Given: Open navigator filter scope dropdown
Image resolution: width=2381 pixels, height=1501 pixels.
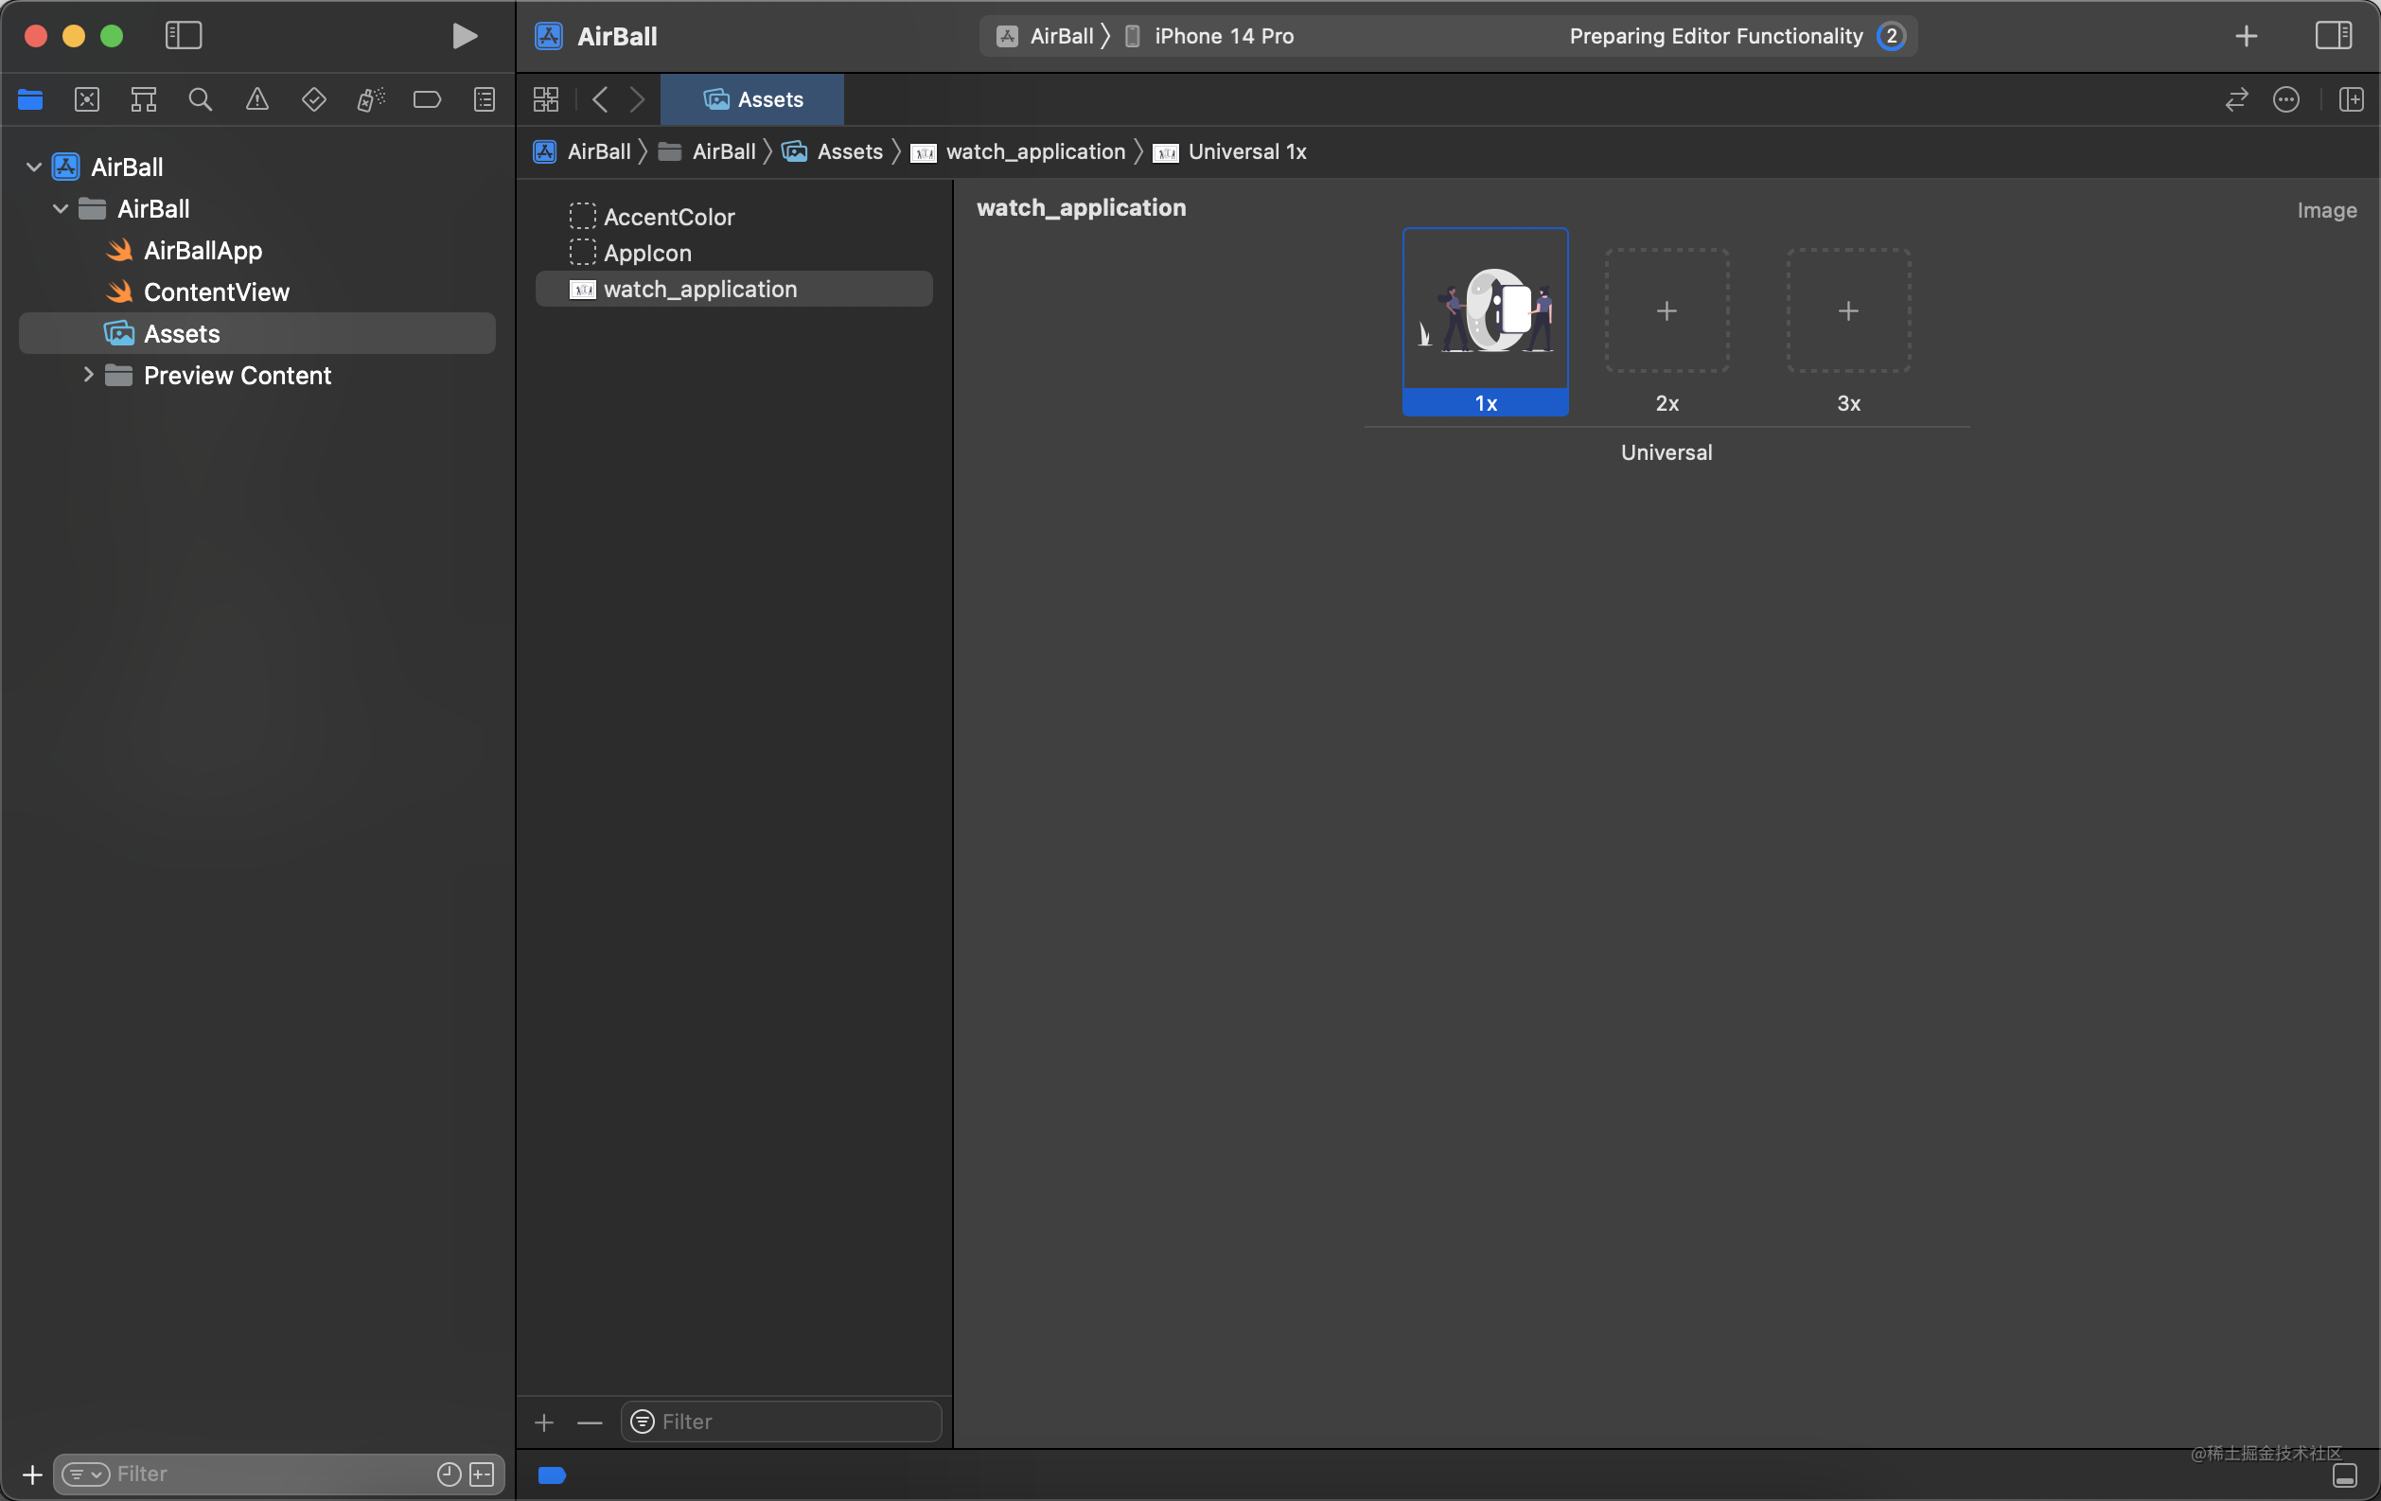Looking at the screenshot, I should [x=86, y=1475].
